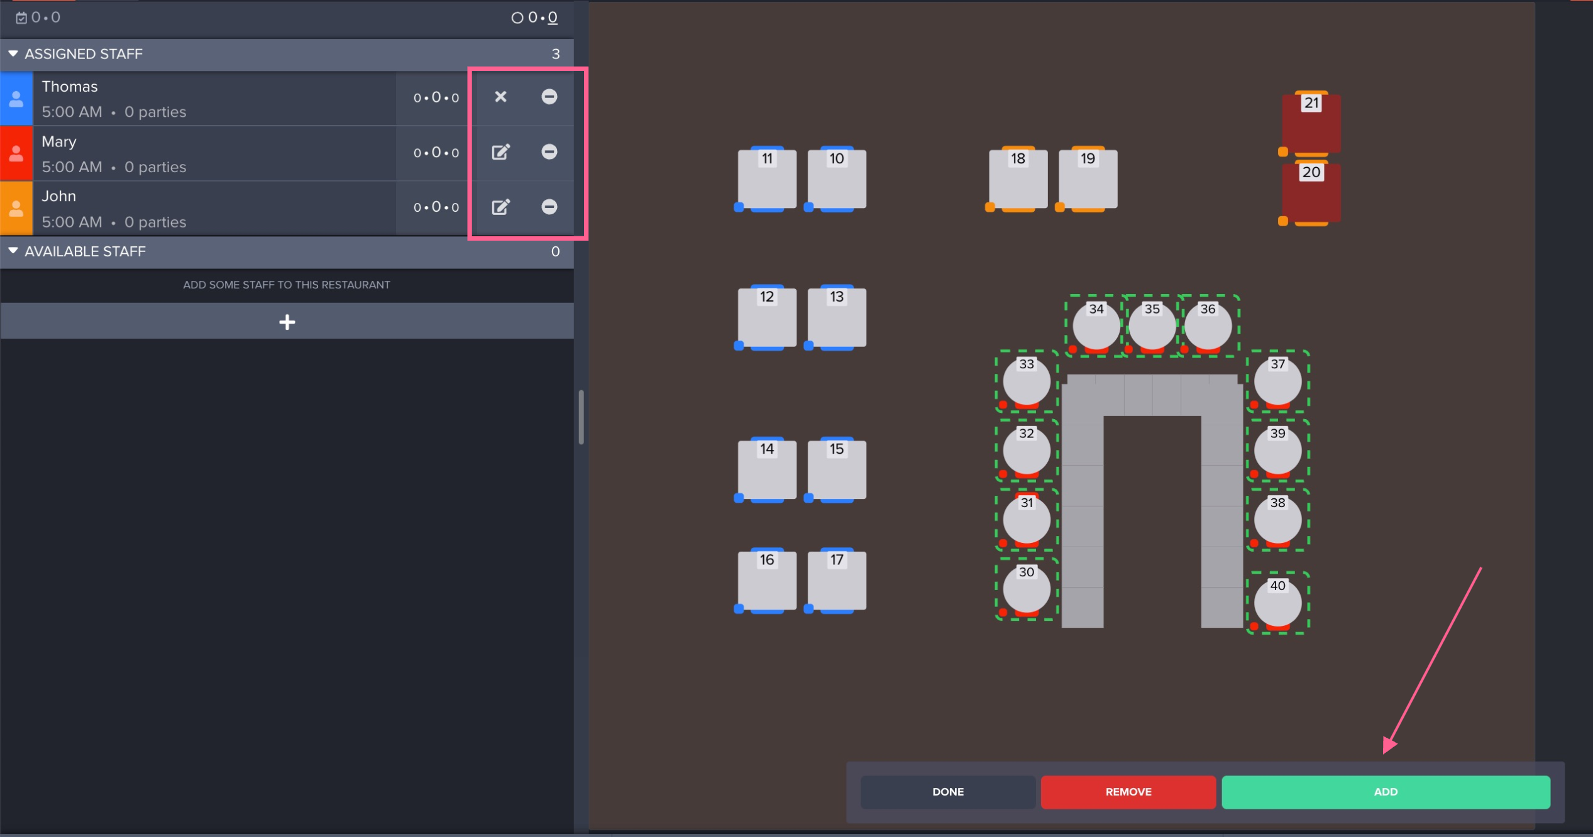Click the DONE button

coord(947,792)
